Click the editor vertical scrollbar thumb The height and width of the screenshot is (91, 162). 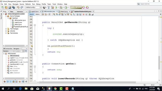pos(159,63)
